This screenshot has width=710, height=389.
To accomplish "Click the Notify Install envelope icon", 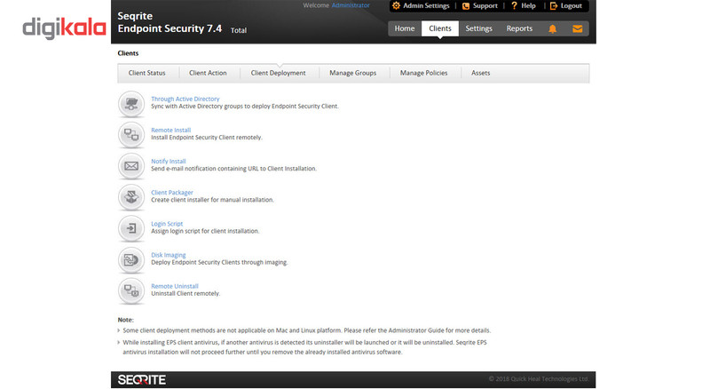I will 131,166.
